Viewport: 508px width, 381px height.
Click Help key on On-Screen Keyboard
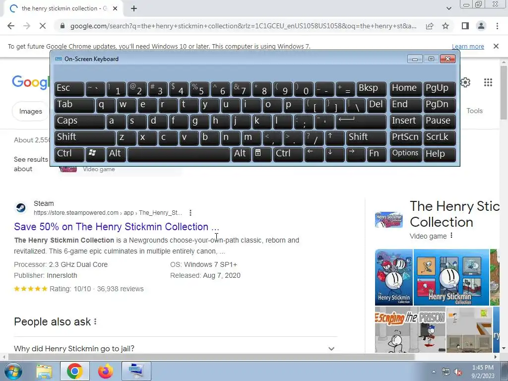coord(440,154)
